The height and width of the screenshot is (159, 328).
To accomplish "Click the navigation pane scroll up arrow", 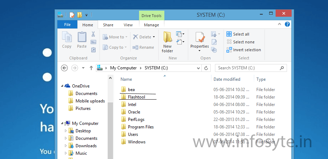I will pyautogui.click(x=110, y=78).
